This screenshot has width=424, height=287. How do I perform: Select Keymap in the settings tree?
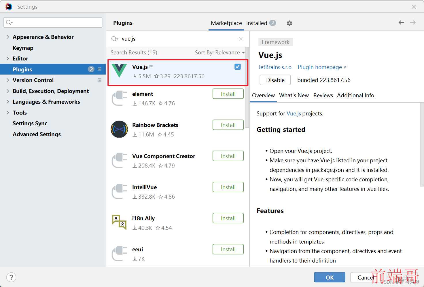(x=23, y=48)
